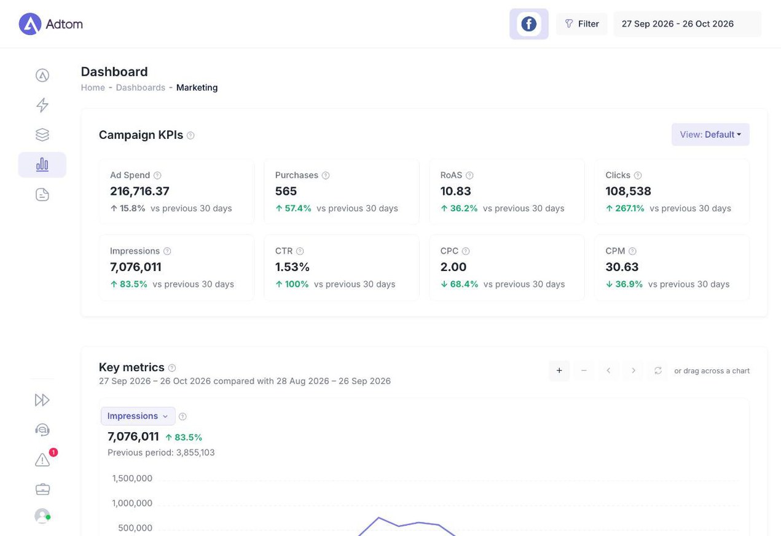
Task: Open the lightning bolt sidebar icon
Action: coord(42,105)
